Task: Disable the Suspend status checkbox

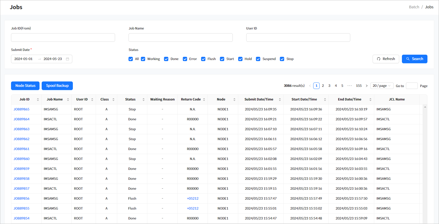Action: tap(258, 59)
